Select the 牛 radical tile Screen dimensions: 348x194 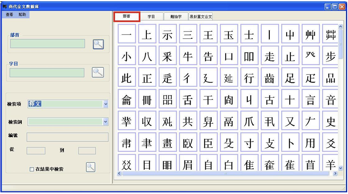tap(188, 56)
